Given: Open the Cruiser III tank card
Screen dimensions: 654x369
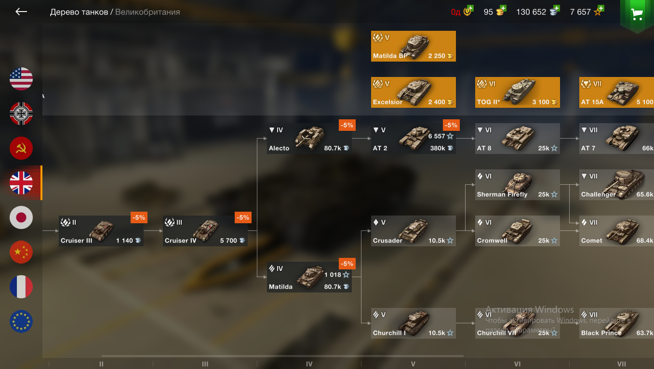Looking at the screenshot, I should (101, 231).
